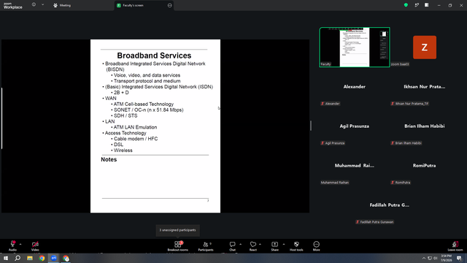Click the muted mic icon beside RomiPutra label
Screen dimensions: 467x263
[x=393, y=183]
